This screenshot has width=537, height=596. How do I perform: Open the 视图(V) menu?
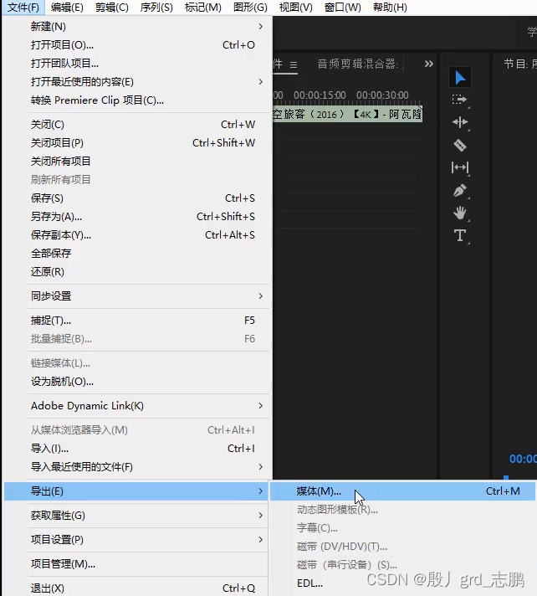tap(295, 8)
